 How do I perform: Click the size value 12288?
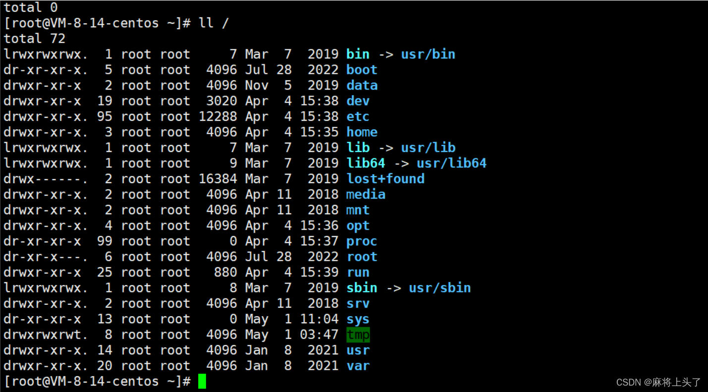[218, 116]
